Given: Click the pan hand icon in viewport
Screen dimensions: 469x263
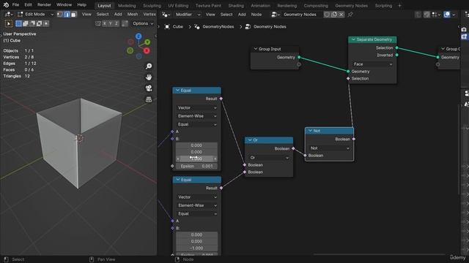Looking at the screenshot, I should 149,77.
